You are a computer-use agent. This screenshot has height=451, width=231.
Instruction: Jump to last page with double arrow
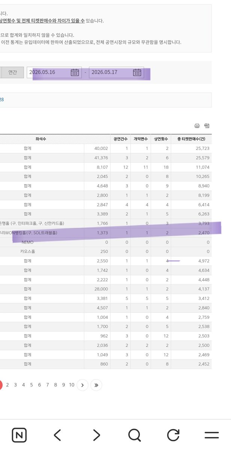[x=96, y=385]
